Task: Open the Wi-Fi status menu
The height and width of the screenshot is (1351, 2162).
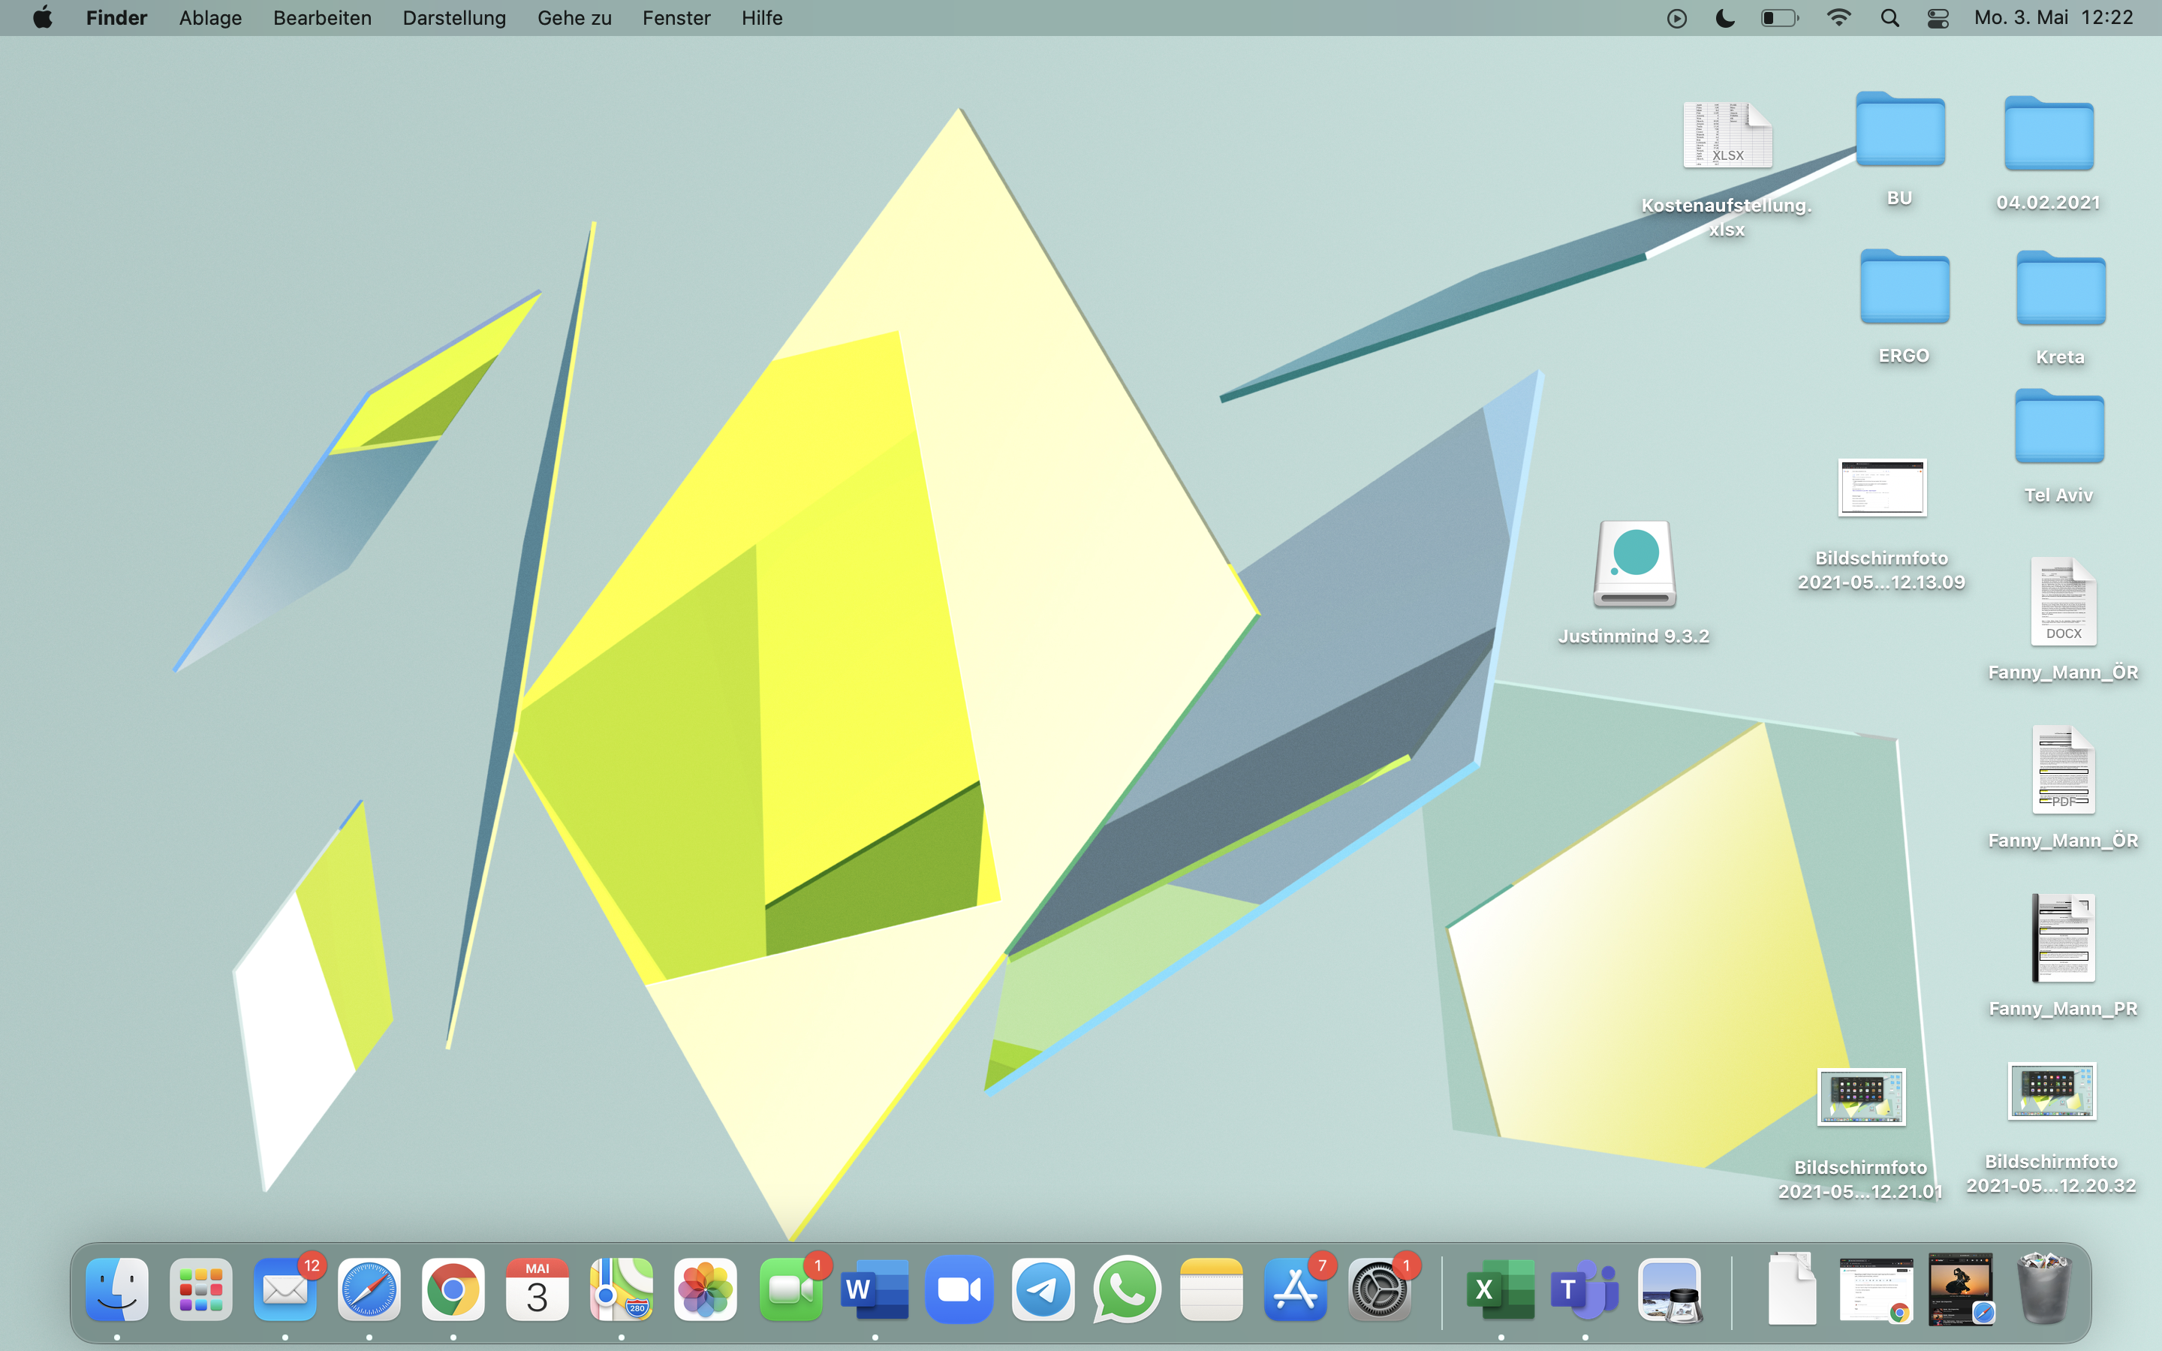Action: coord(1838,18)
